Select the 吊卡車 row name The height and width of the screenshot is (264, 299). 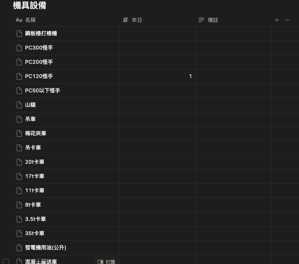tap(33, 148)
